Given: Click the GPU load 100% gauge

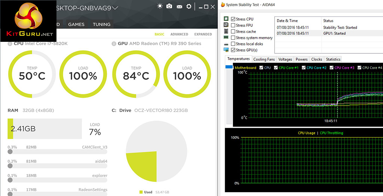Looking at the screenshot, I should (187, 74).
